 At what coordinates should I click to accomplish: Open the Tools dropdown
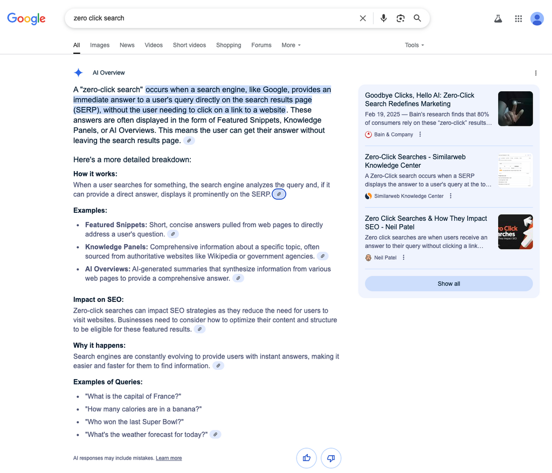(415, 45)
